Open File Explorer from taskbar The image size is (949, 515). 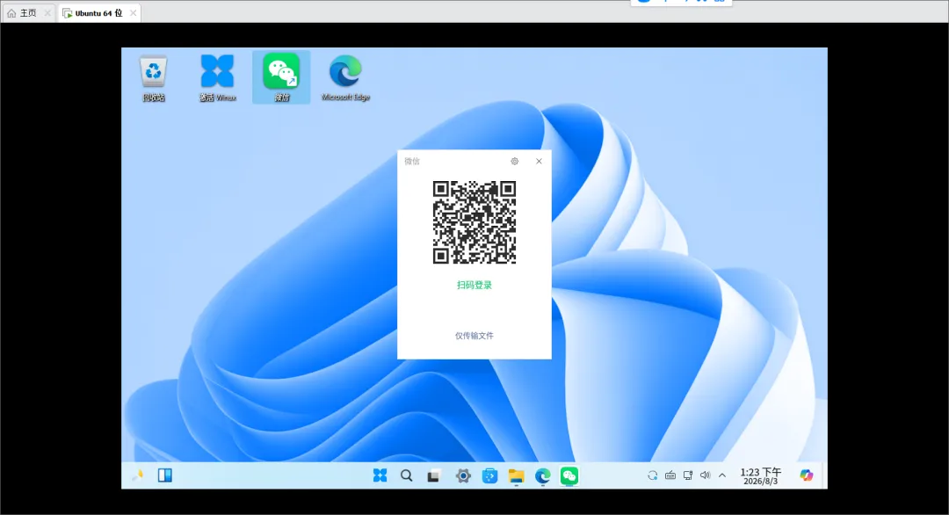[517, 475]
